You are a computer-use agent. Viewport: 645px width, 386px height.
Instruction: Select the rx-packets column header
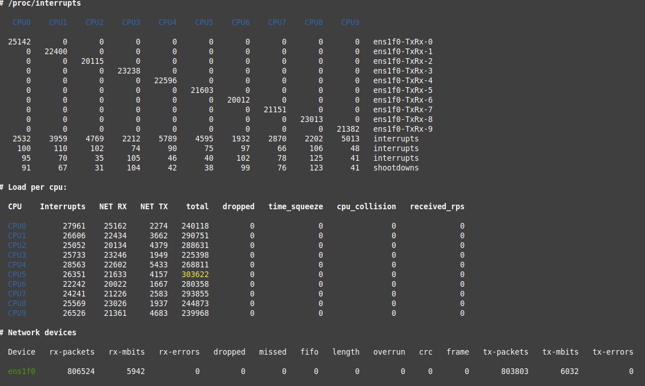[x=72, y=352]
